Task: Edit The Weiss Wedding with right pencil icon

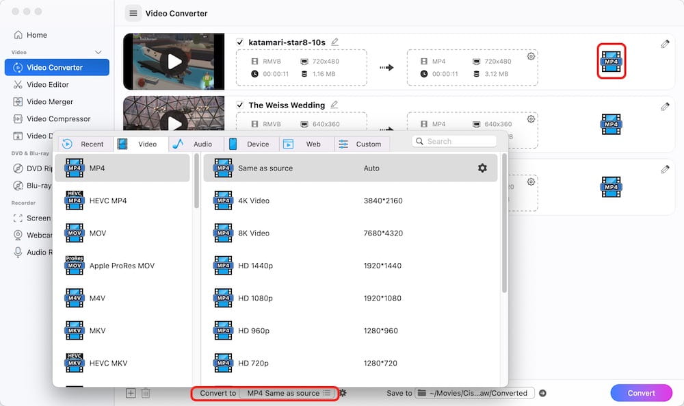Action: point(665,107)
